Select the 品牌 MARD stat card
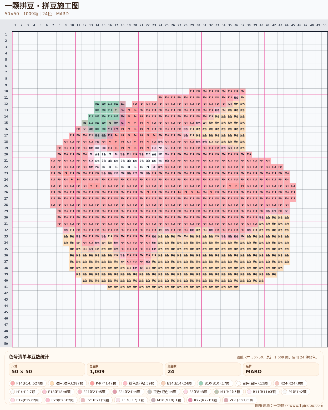The image size is (328, 410). tap(281, 369)
